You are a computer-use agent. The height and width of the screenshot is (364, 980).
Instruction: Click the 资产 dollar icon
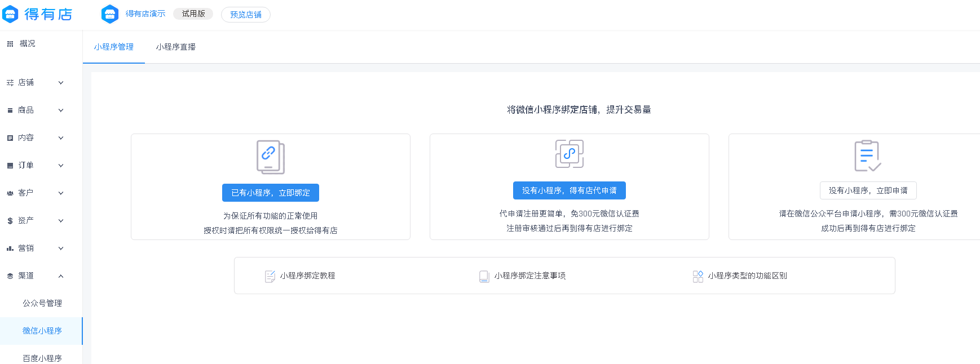pyautogui.click(x=10, y=221)
